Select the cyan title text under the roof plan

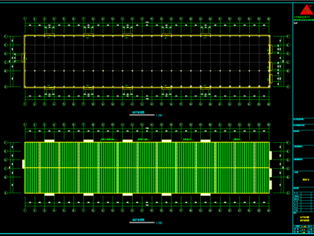coord(139,220)
